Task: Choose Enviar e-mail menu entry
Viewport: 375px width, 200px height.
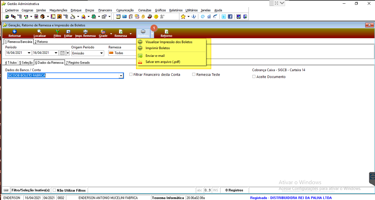Action: coord(155,56)
